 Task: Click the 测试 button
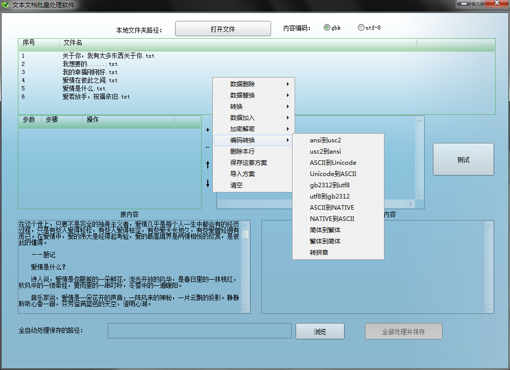(463, 160)
